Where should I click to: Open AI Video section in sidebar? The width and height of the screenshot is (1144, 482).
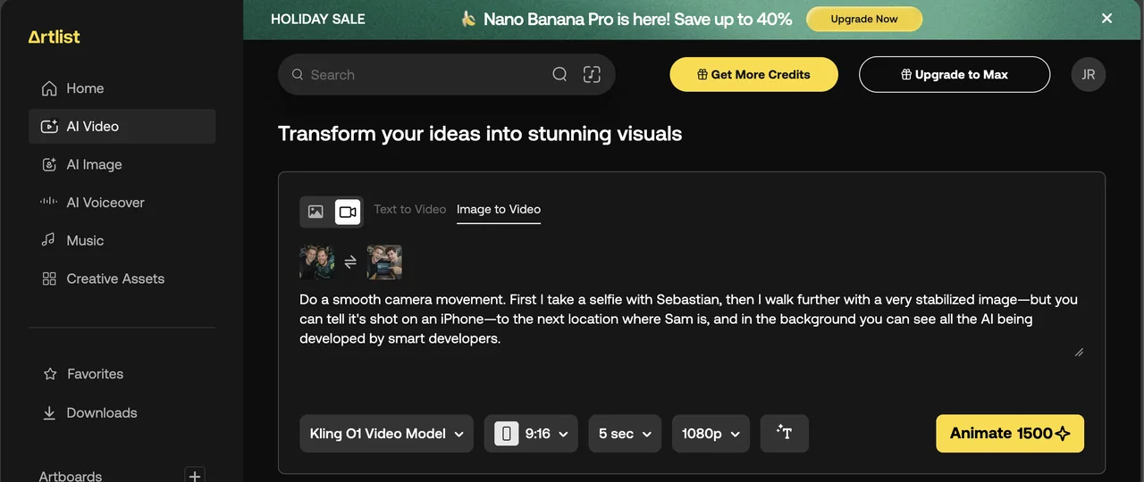coord(122,127)
